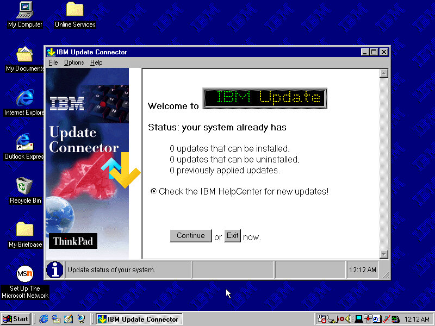This screenshot has width=435, height=326.
Task: Click Show Desktop icon in Quick Launch
Action: tap(69, 319)
